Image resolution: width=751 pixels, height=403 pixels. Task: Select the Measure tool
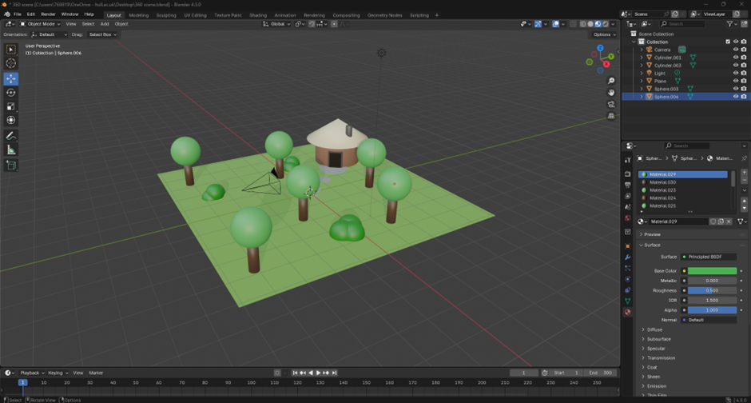(11, 150)
